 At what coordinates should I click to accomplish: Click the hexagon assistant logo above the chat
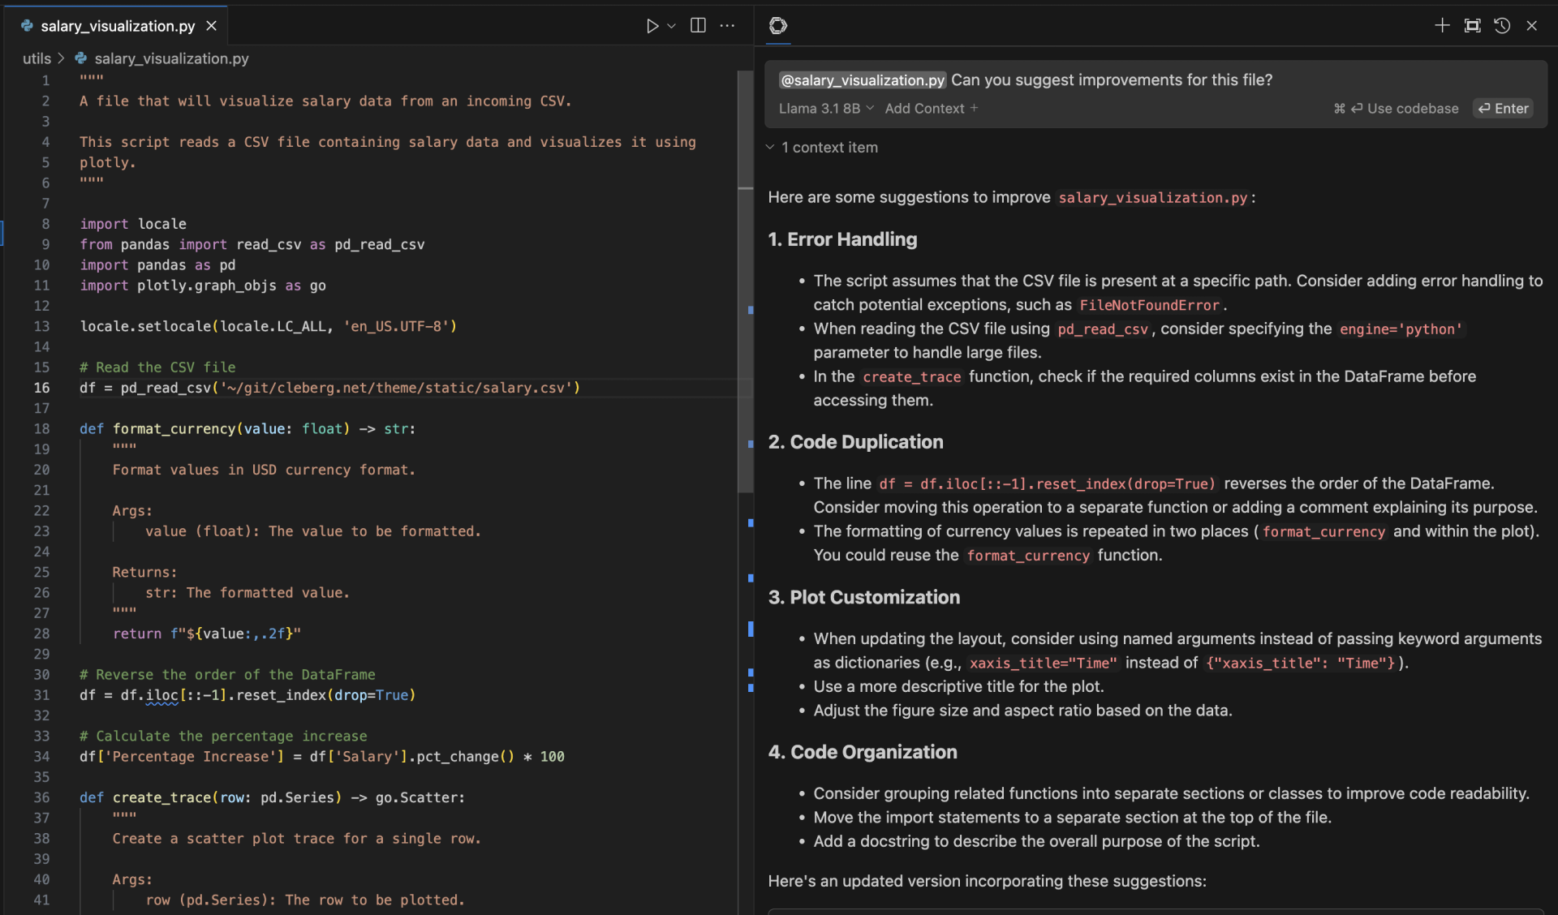coord(777,25)
